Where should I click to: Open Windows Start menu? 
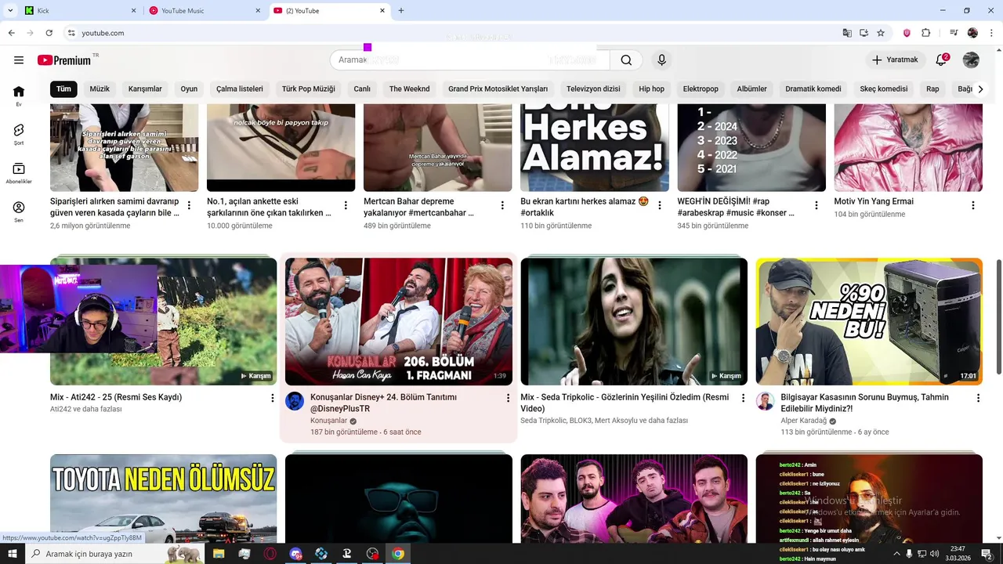[13, 554]
